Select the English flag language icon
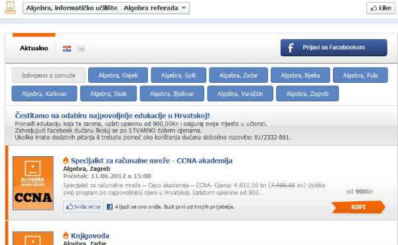 [x=80, y=48]
